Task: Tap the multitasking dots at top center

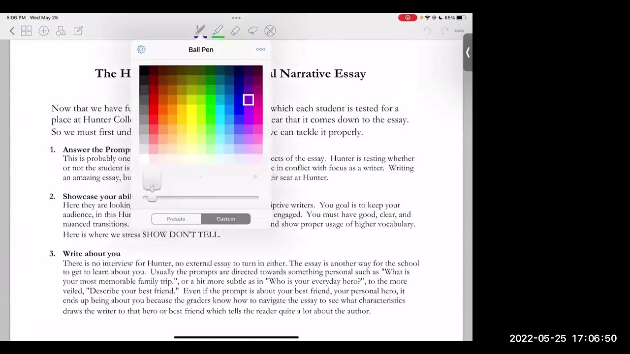Action: point(236,18)
